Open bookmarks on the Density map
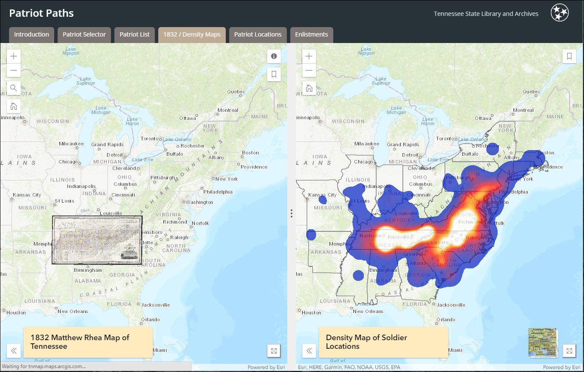 569,56
